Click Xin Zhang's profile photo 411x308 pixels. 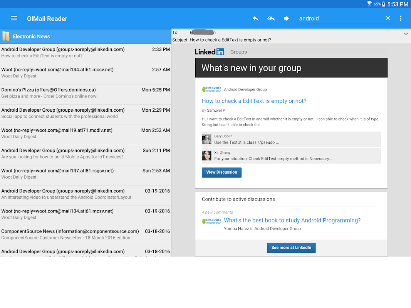206,156
